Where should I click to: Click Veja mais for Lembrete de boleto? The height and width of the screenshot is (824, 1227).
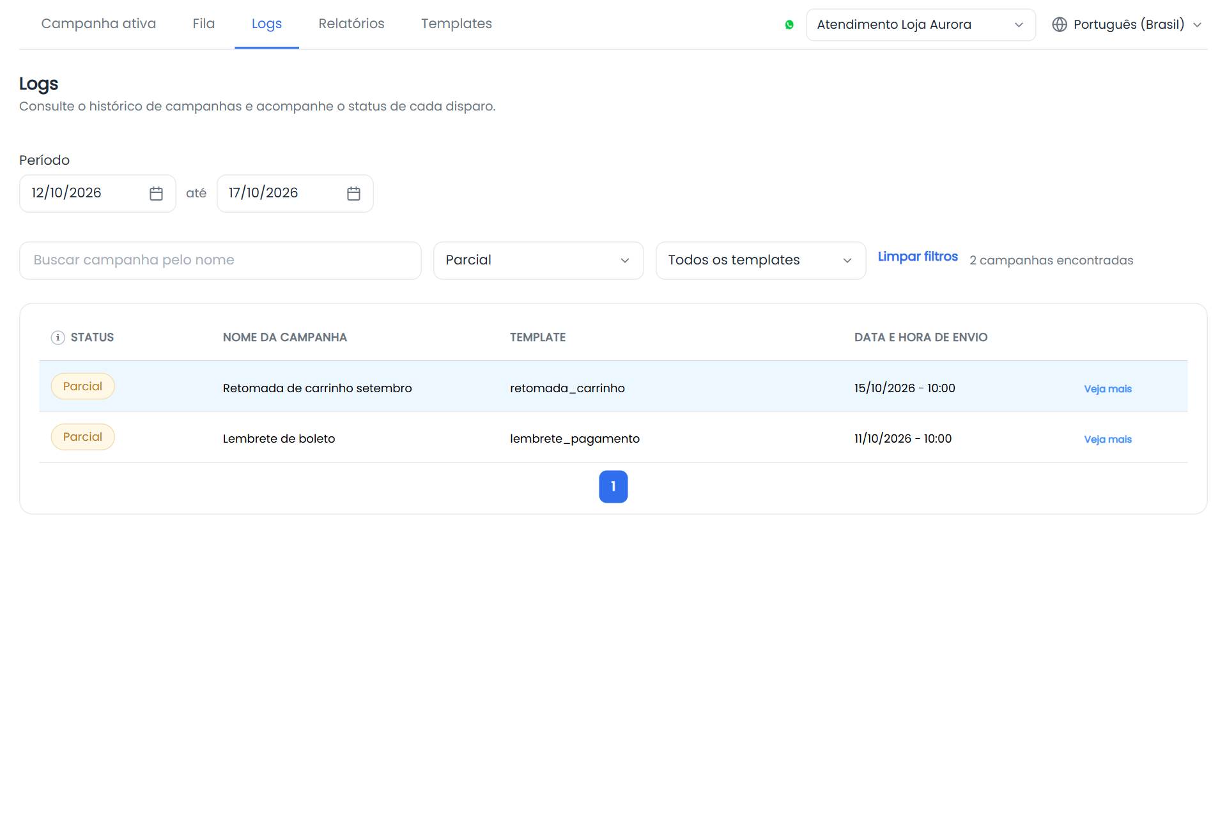1107,439
